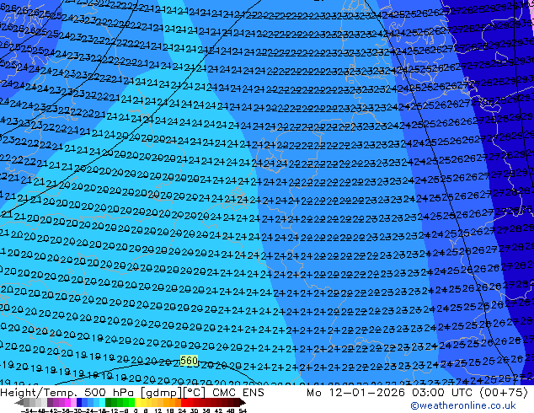Click the map title 'Height/Temp. 500 hPa'
The width and height of the screenshot is (534, 413).
pos(68,393)
